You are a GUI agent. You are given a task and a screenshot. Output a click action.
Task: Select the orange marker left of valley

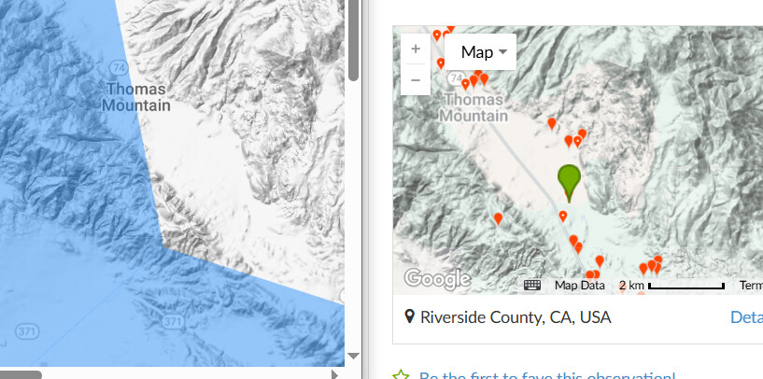click(x=498, y=218)
